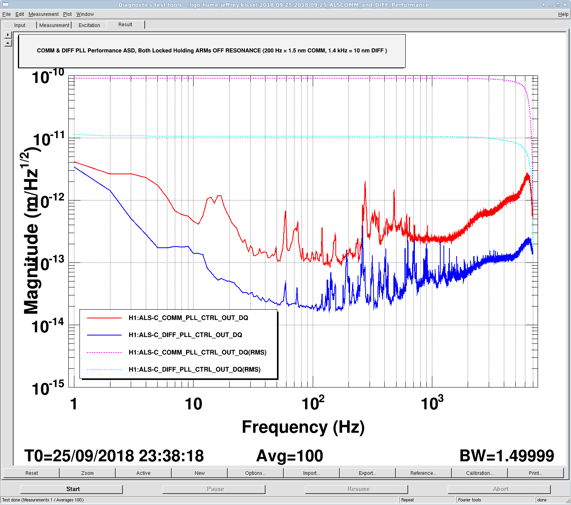Open the window menu icon in title bar
Viewport: 571px width, 505px height.
pyautogui.click(x=5, y=5)
